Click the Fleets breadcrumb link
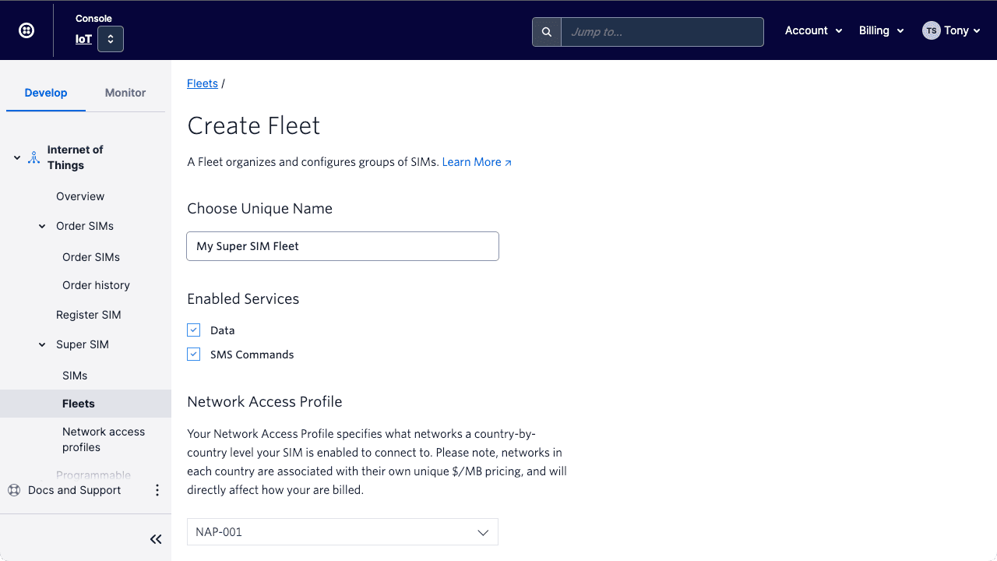This screenshot has height=561, width=997. [203, 83]
